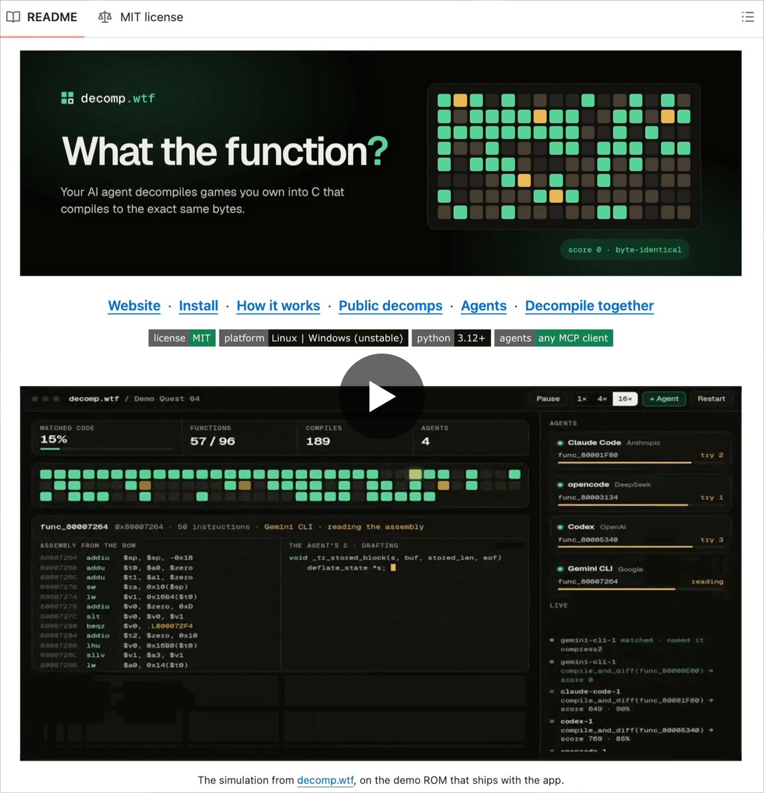Click the python 3.12+ badge
This screenshot has width=764, height=793.
pyautogui.click(x=451, y=338)
